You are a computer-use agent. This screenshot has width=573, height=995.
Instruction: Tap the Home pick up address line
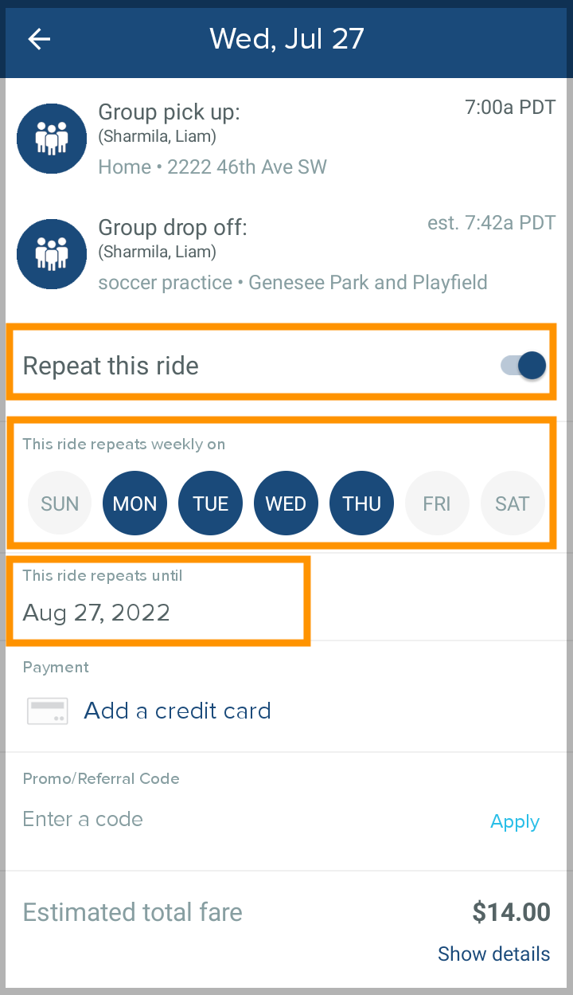(x=212, y=166)
